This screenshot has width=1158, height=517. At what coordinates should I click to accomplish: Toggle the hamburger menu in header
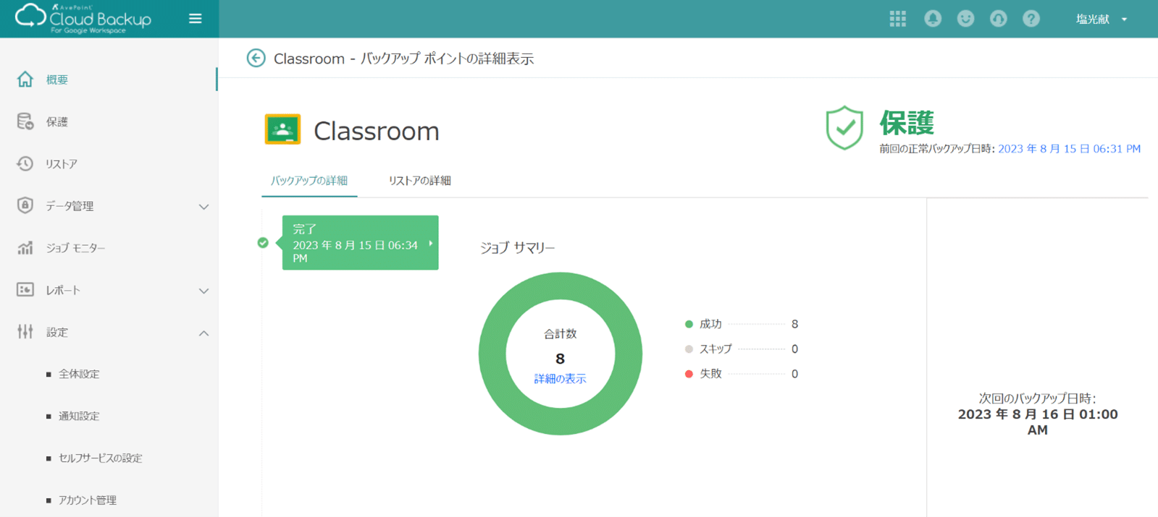pyautogui.click(x=196, y=19)
